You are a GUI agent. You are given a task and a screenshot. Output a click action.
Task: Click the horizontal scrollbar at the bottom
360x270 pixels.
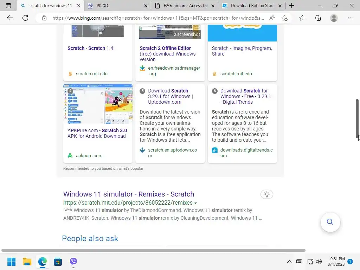[153, 250]
